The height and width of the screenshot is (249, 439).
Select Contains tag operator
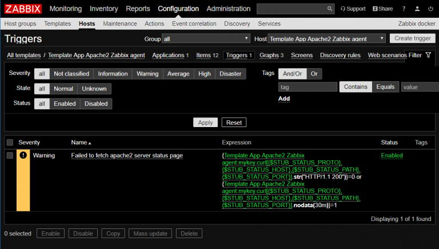click(356, 86)
